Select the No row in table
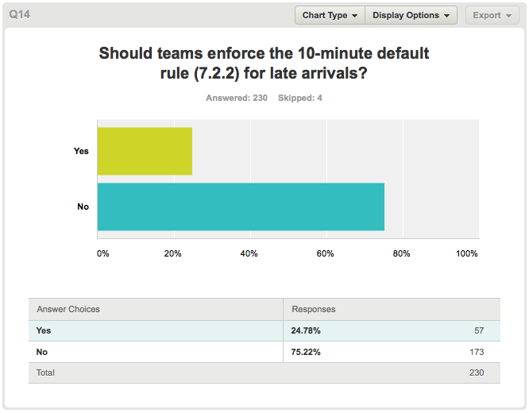The image size is (529, 413). [264, 352]
